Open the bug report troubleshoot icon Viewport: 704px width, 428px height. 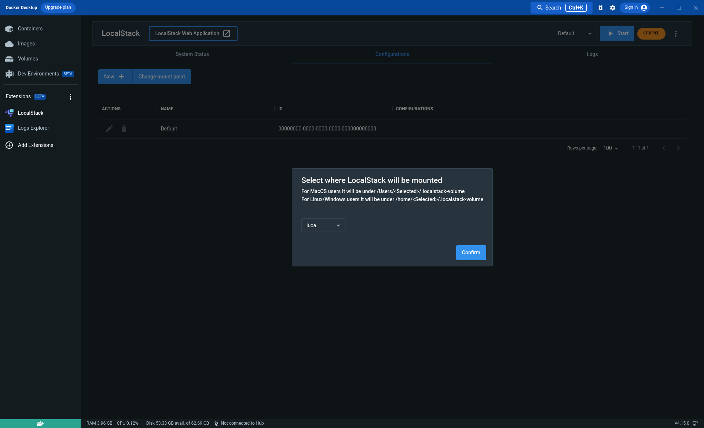(x=601, y=8)
